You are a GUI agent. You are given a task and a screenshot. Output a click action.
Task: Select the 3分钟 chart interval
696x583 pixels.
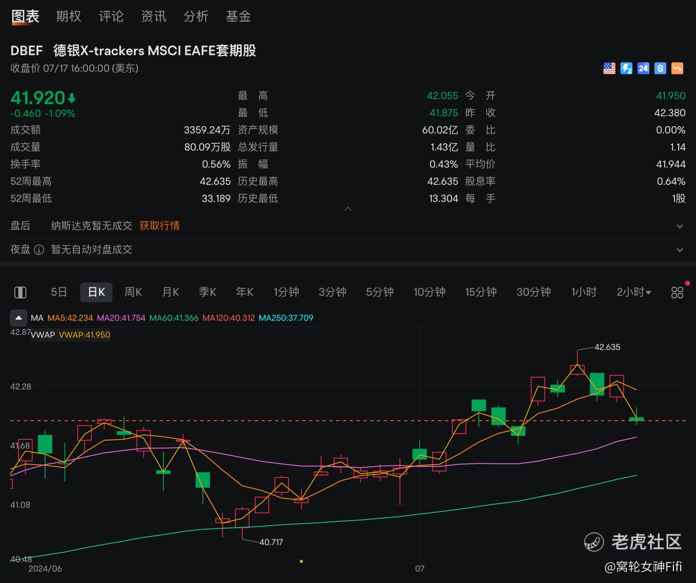[x=332, y=292]
